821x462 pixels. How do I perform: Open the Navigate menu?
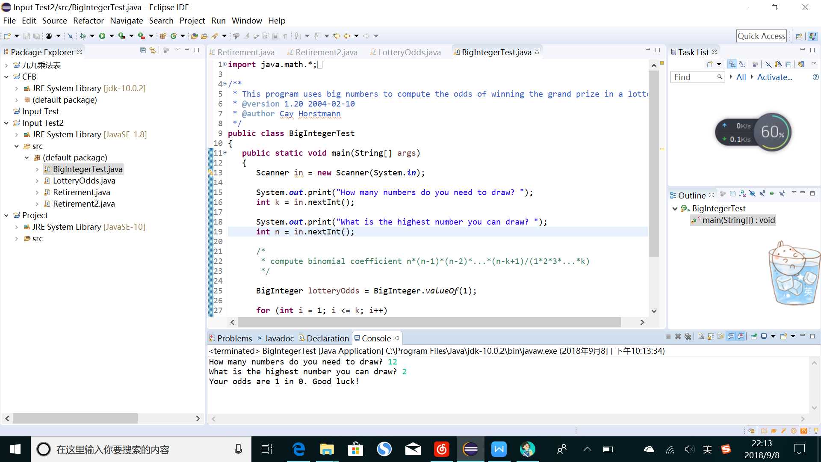[126, 20]
